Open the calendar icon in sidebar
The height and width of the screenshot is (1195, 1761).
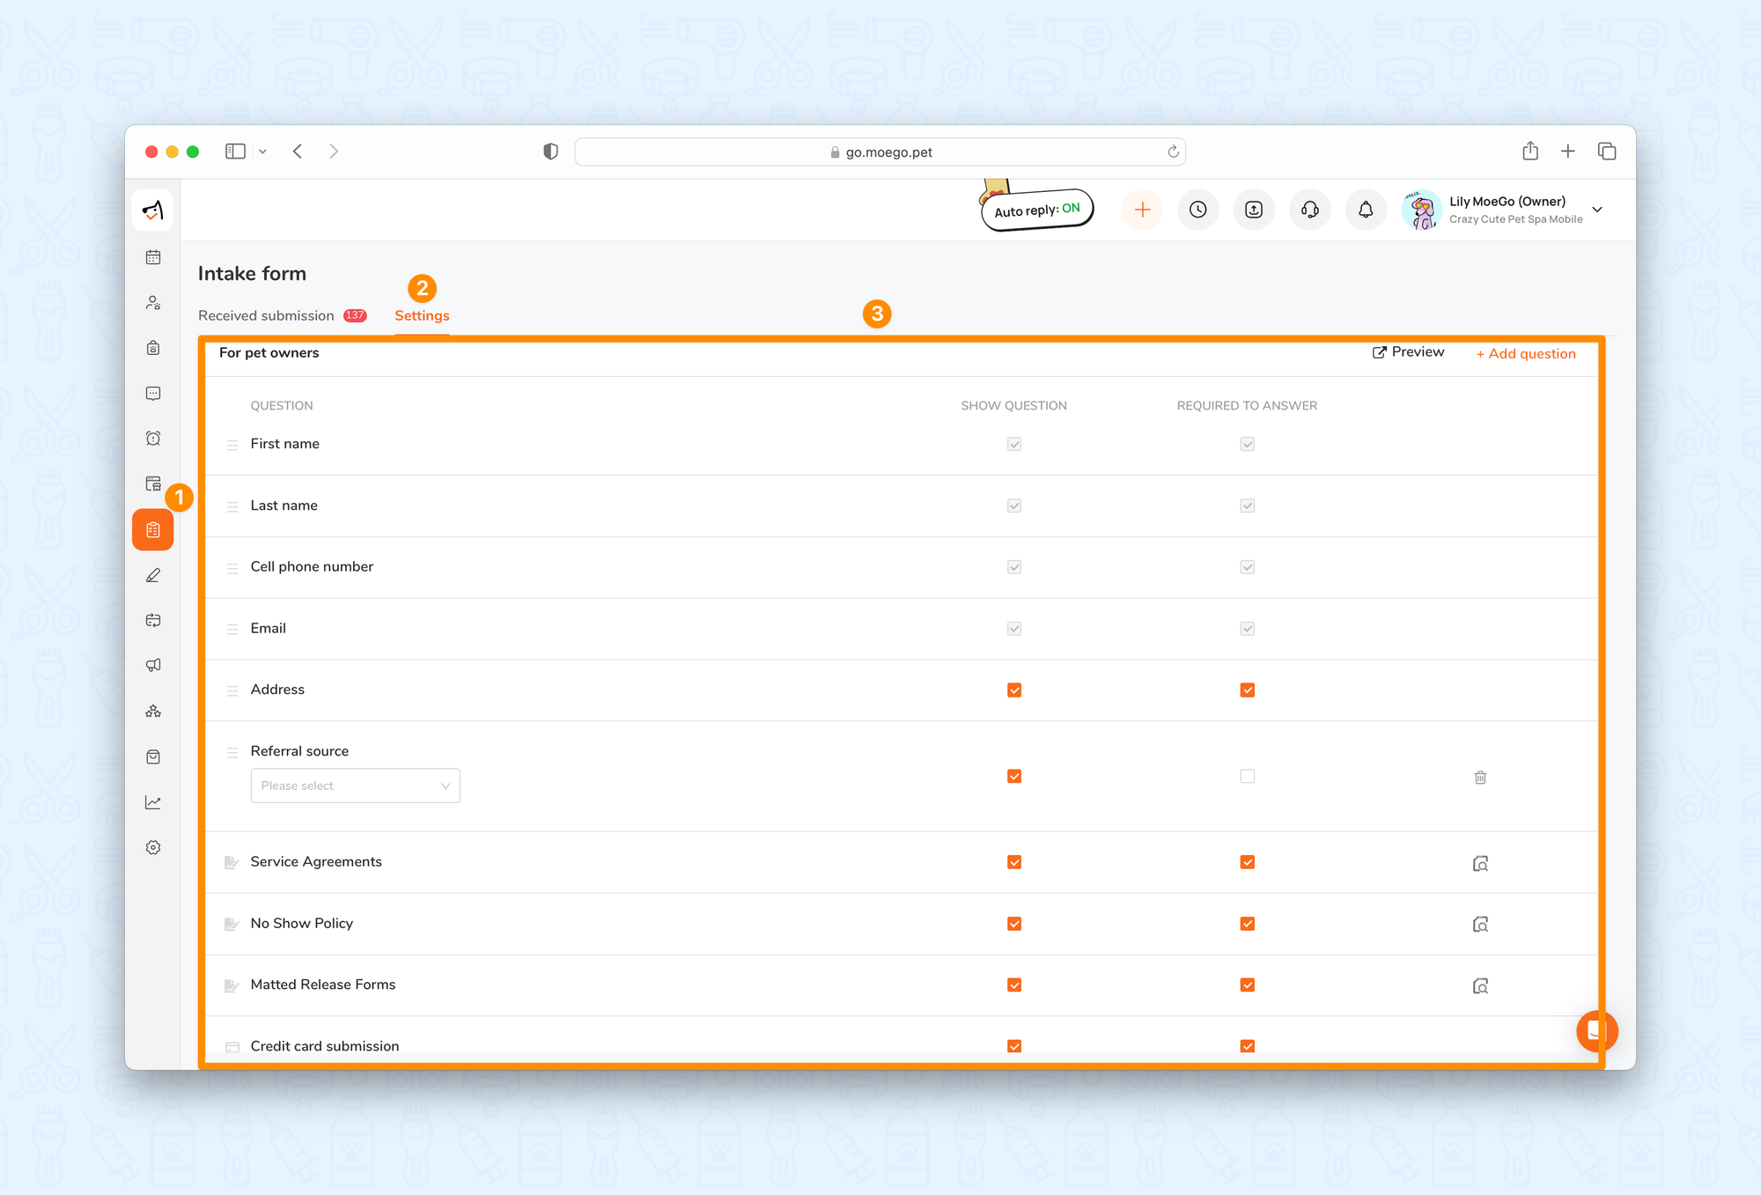[153, 257]
